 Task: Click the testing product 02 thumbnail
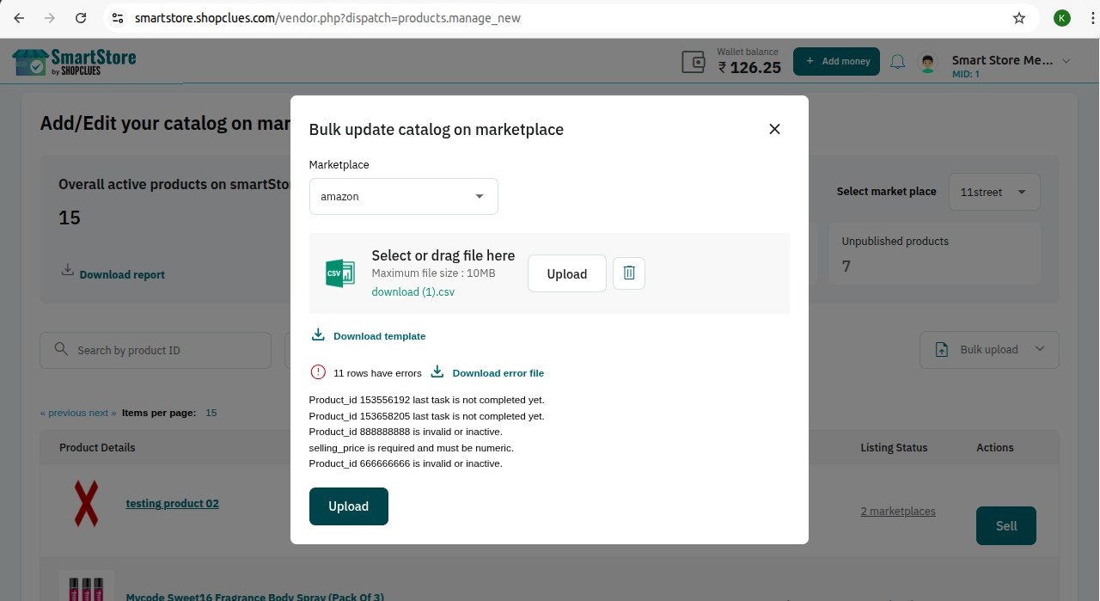tap(86, 503)
